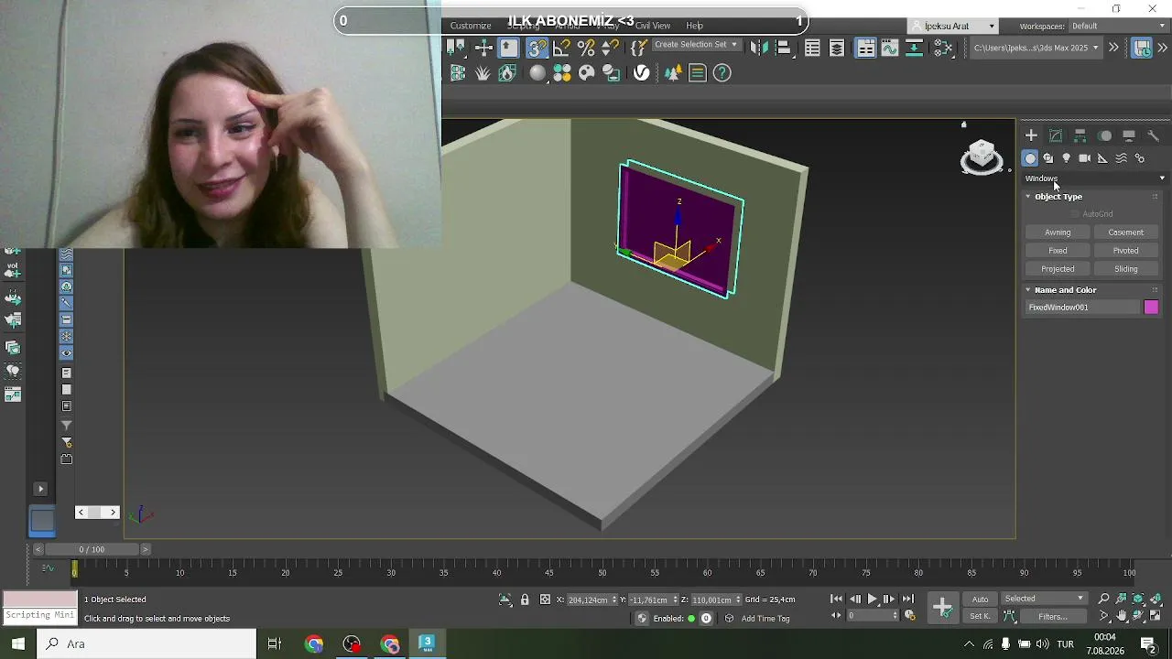Open the Schematic View icon
The image size is (1172, 659).
click(x=915, y=49)
